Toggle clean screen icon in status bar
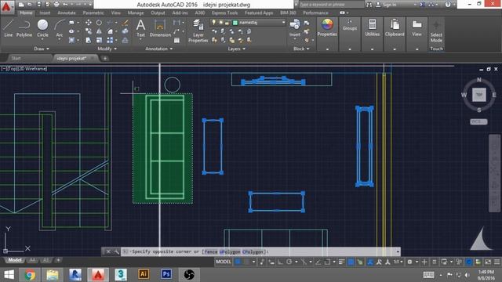The height and width of the screenshot is (282, 502). click(488, 262)
